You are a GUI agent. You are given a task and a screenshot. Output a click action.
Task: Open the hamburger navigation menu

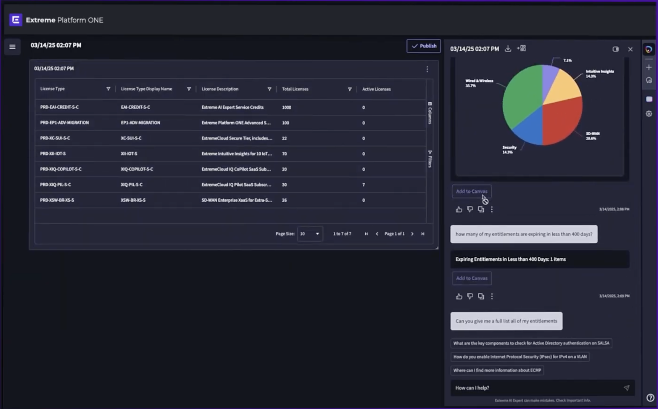[x=12, y=47]
